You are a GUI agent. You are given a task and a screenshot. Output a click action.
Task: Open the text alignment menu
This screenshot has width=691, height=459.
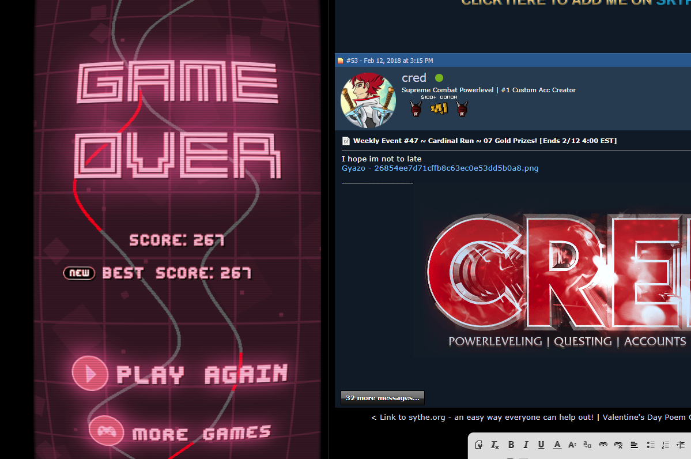(634, 445)
